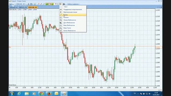Open the mail app on the taskbar
This screenshot has width=171, height=96.
(56, 94)
